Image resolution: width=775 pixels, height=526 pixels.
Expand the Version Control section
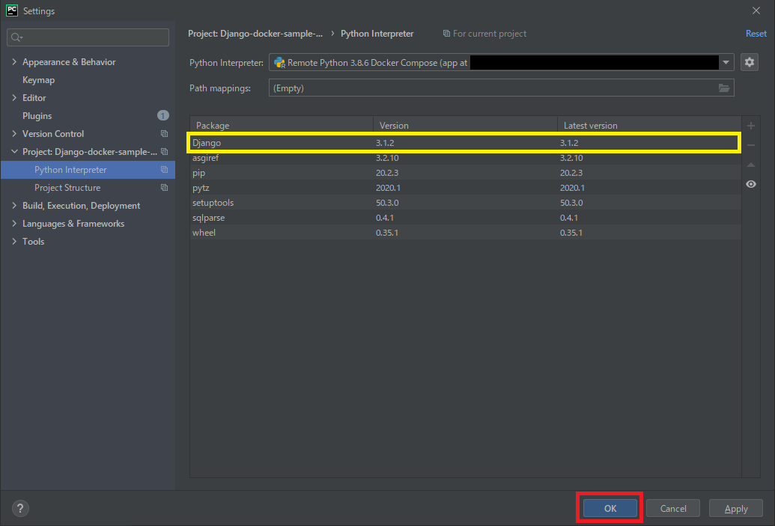coord(13,134)
